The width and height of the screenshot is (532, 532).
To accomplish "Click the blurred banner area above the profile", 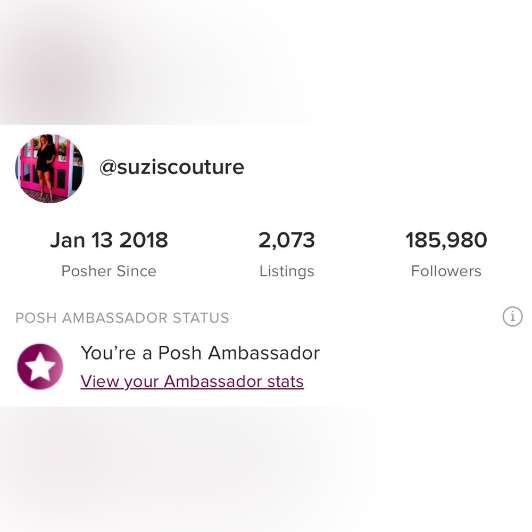I will click(266, 62).
